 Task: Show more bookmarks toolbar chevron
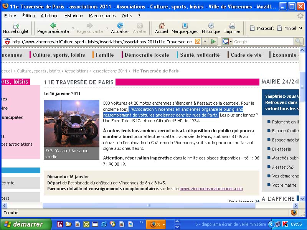pos(301,28)
